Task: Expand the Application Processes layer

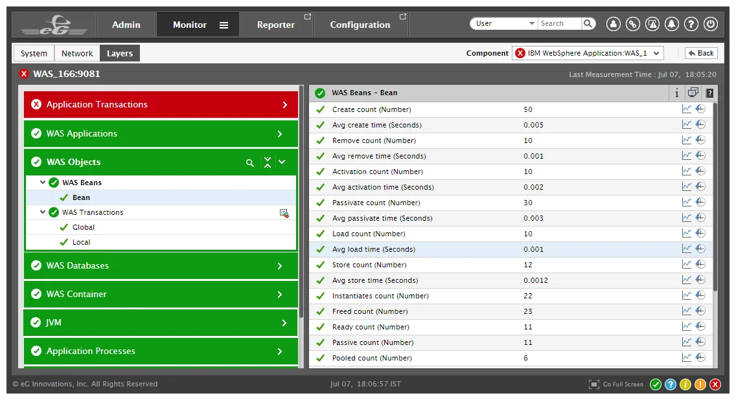Action: [x=280, y=351]
